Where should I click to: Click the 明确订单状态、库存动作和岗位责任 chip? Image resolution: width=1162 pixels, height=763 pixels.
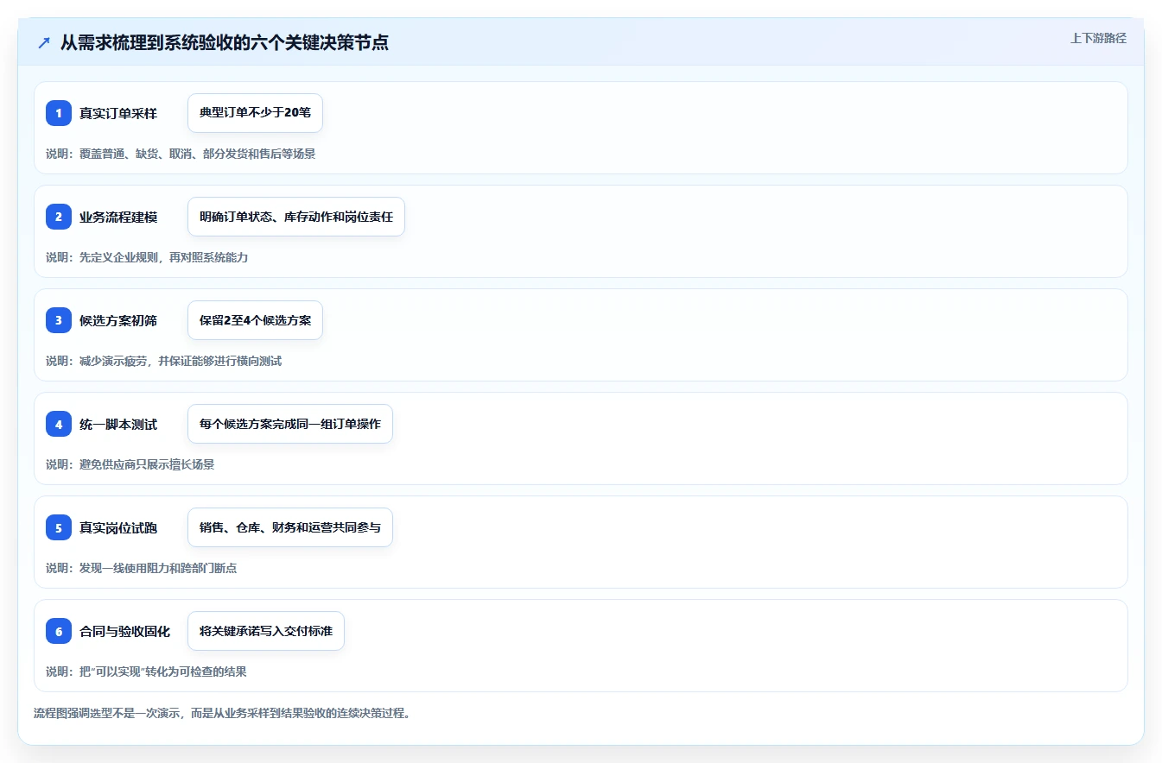click(296, 217)
